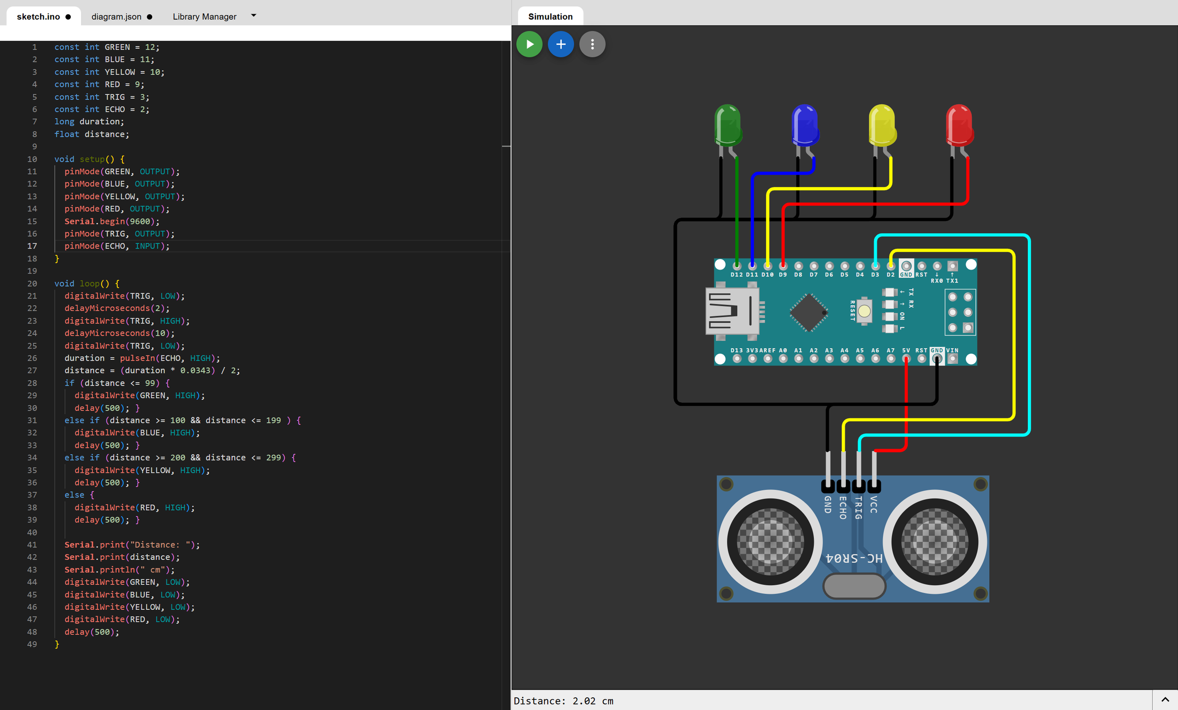
Task: Select the sketch.ino tab
Action: [38, 17]
